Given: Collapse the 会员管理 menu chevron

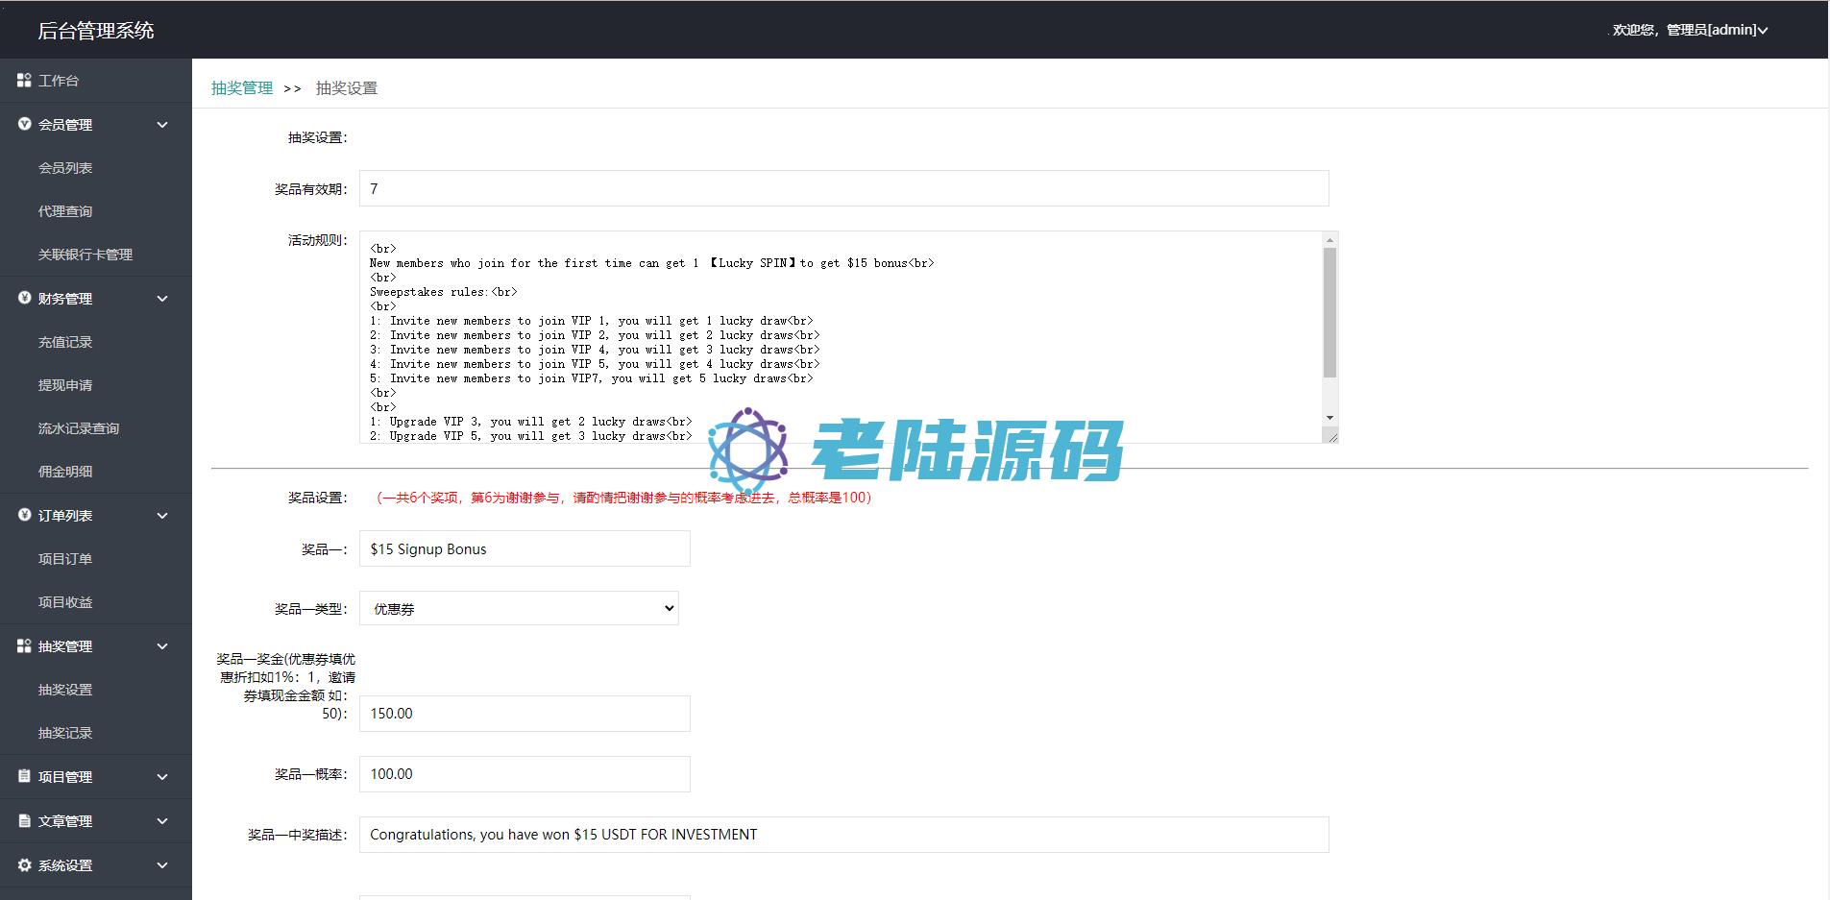Looking at the screenshot, I should (162, 125).
